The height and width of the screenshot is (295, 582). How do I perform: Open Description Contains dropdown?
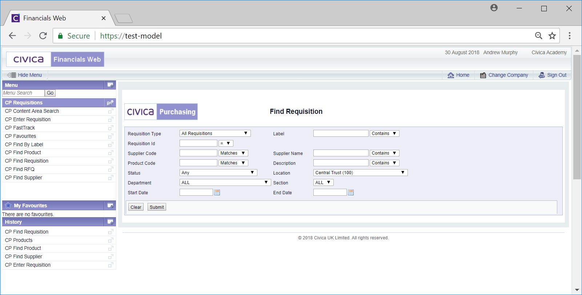coord(385,163)
